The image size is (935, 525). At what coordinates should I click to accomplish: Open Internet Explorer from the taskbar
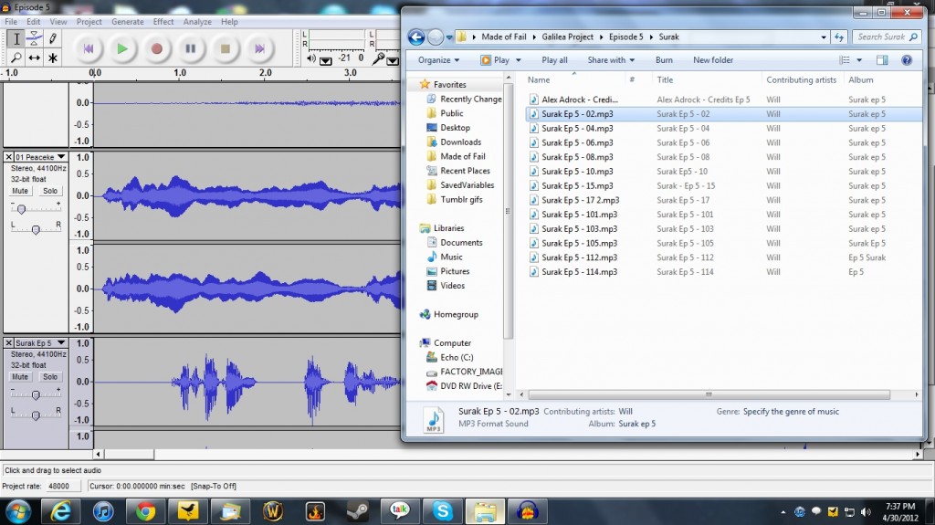tap(60, 511)
